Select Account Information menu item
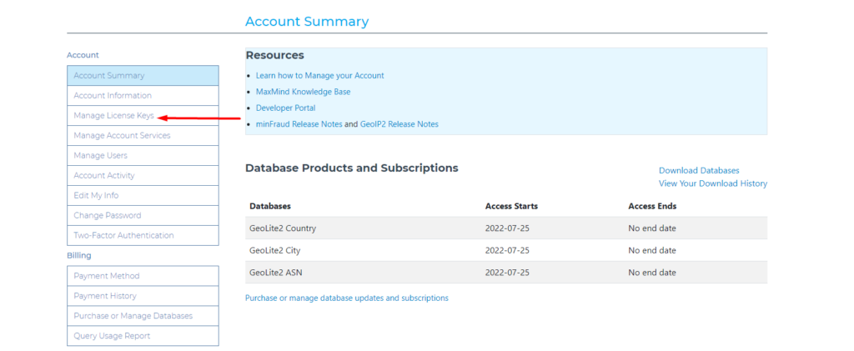The image size is (854, 351). pyautogui.click(x=143, y=95)
